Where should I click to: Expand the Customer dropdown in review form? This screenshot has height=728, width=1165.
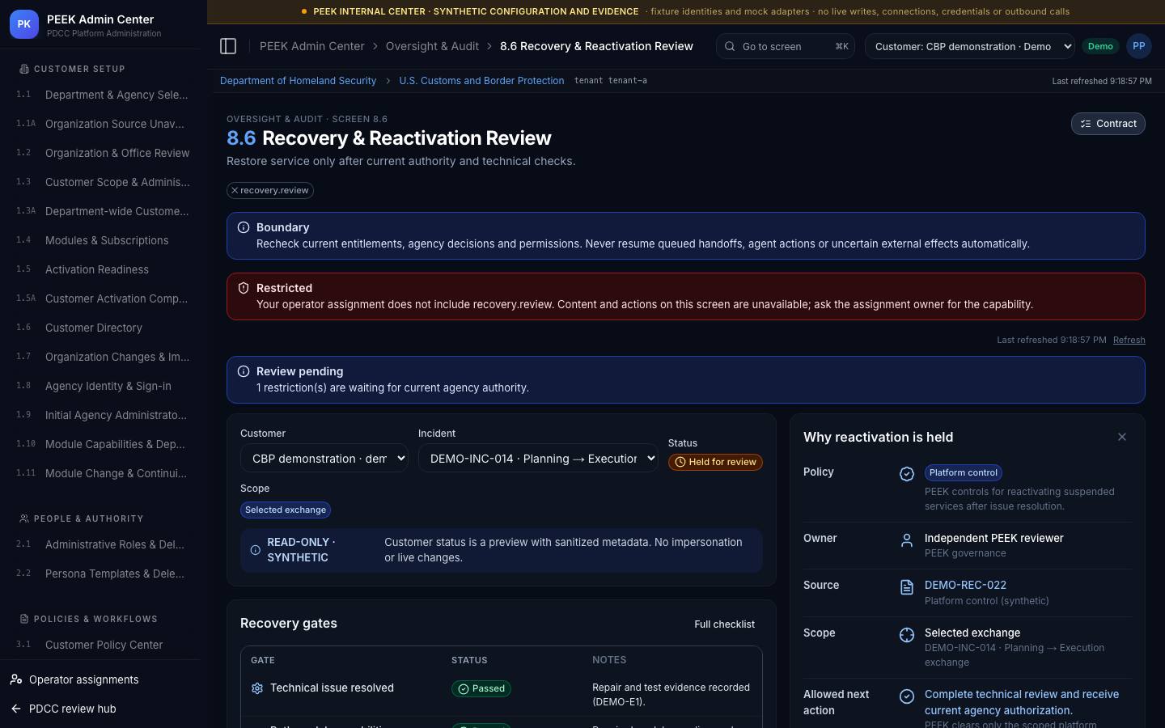pyautogui.click(x=324, y=459)
